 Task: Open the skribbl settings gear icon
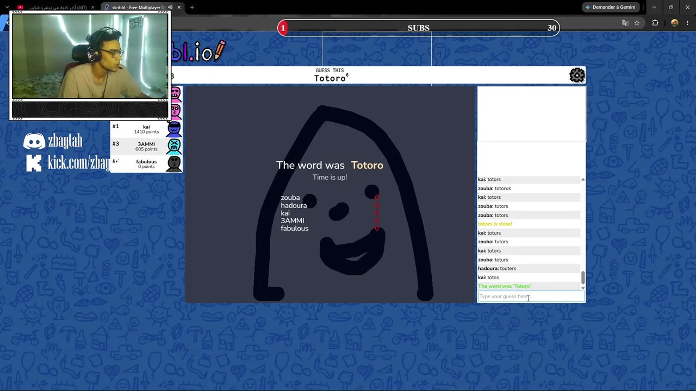click(x=577, y=75)
